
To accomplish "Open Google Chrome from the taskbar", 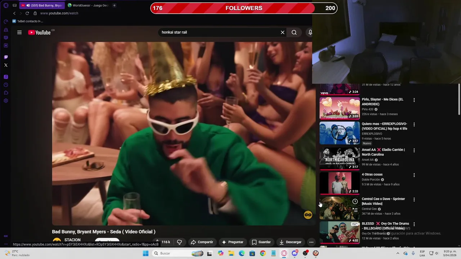I will (x=263, y=253).
